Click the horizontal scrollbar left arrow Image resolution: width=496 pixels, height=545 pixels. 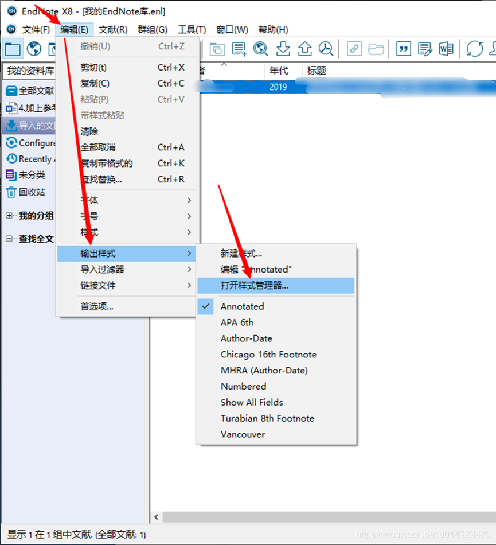(157, 517)
